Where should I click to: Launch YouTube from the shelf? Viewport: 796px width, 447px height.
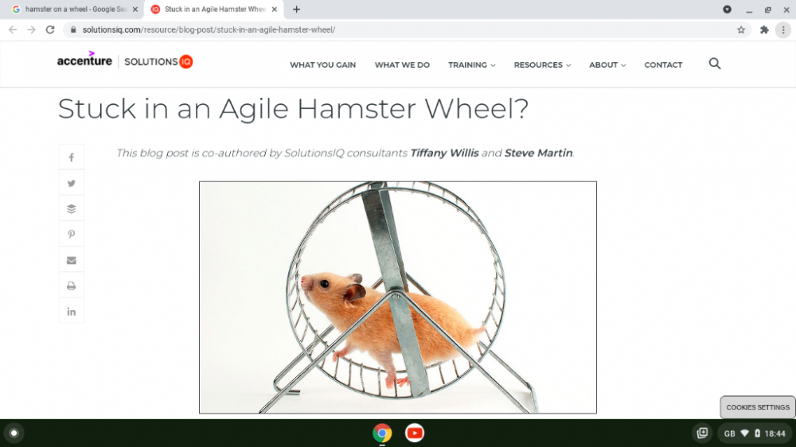click(x=414, y=433)
